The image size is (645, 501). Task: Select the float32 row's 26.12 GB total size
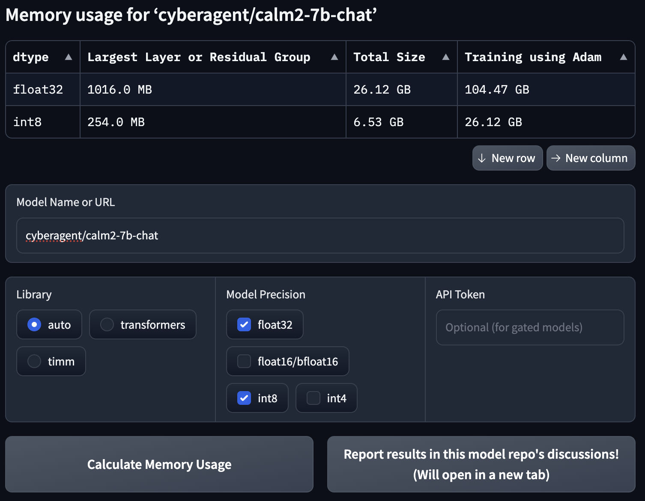(x=402, y=89)
